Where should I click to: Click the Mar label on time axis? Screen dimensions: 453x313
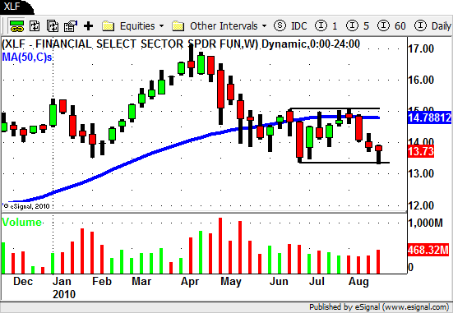pyautogui.click(x=141, y=281)
